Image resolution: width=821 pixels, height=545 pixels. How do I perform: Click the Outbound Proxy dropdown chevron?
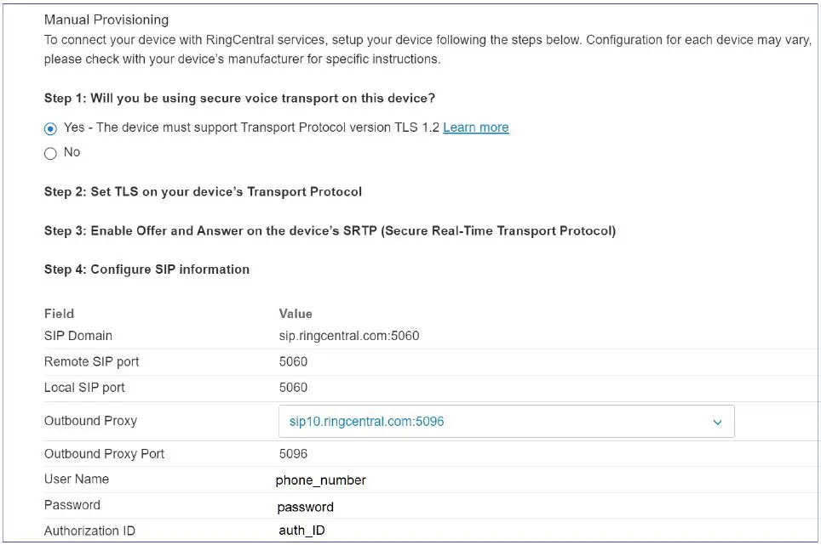pyautogui.click(x=718, y=421)
